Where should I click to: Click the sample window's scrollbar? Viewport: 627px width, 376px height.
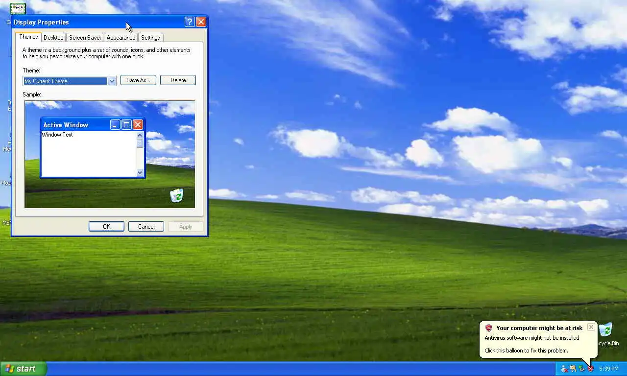[140, 154]
